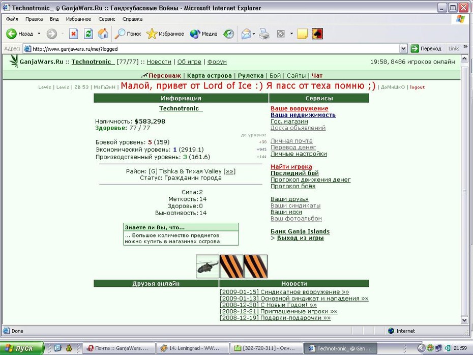Open Ваша недвижимость link
Screen dimensions: 473x355
[303, 115]
